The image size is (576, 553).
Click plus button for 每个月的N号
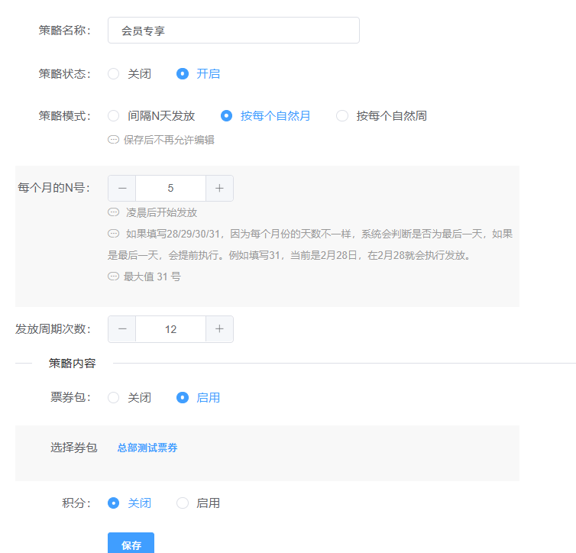point(219,188)
